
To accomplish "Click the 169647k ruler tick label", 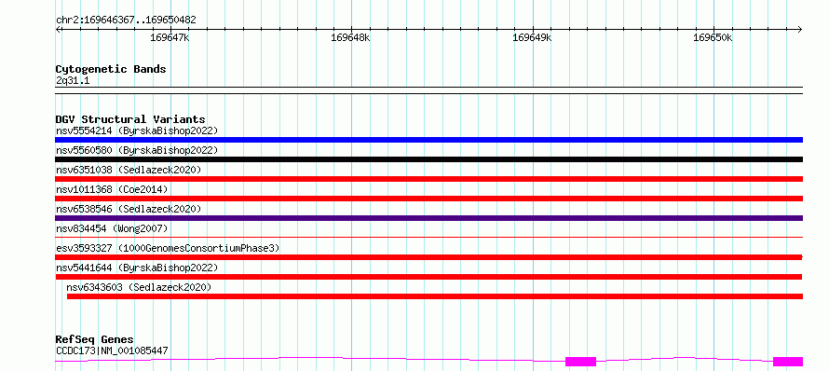I will click(170, 37).
